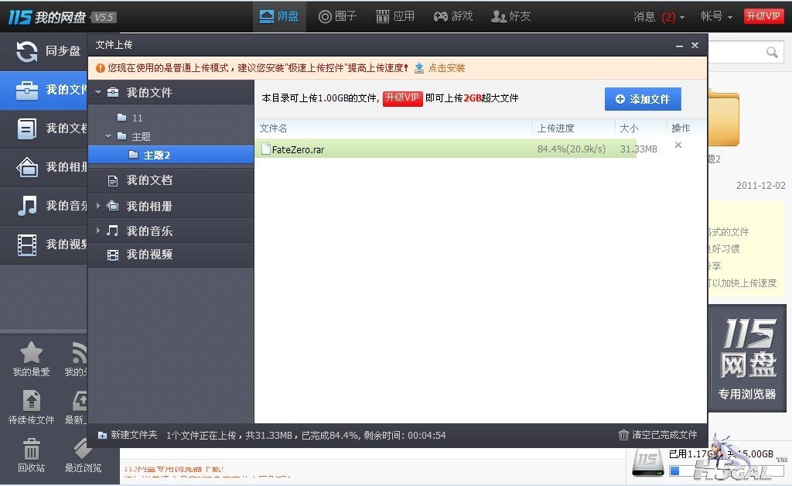Screen dimensions: 792x486
Task: Collapse the 主题 folder in tree
Action: [x=108, y=136]
